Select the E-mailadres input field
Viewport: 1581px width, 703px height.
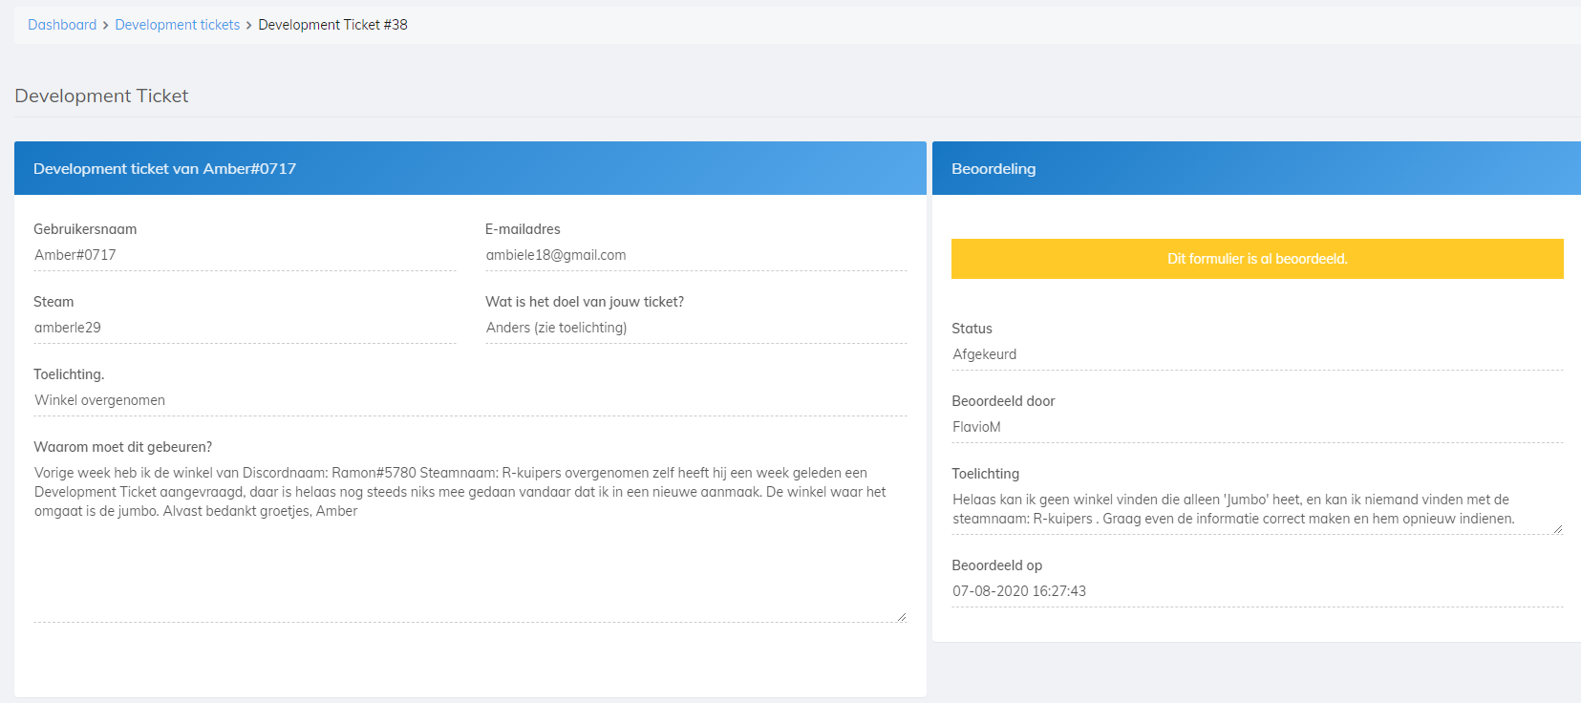[695, 255]
